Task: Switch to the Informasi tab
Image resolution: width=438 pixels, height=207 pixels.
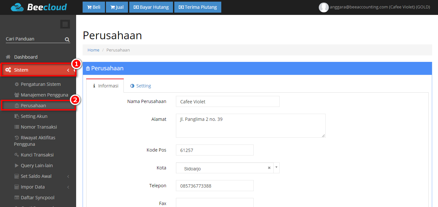Action: coord(105,86)
